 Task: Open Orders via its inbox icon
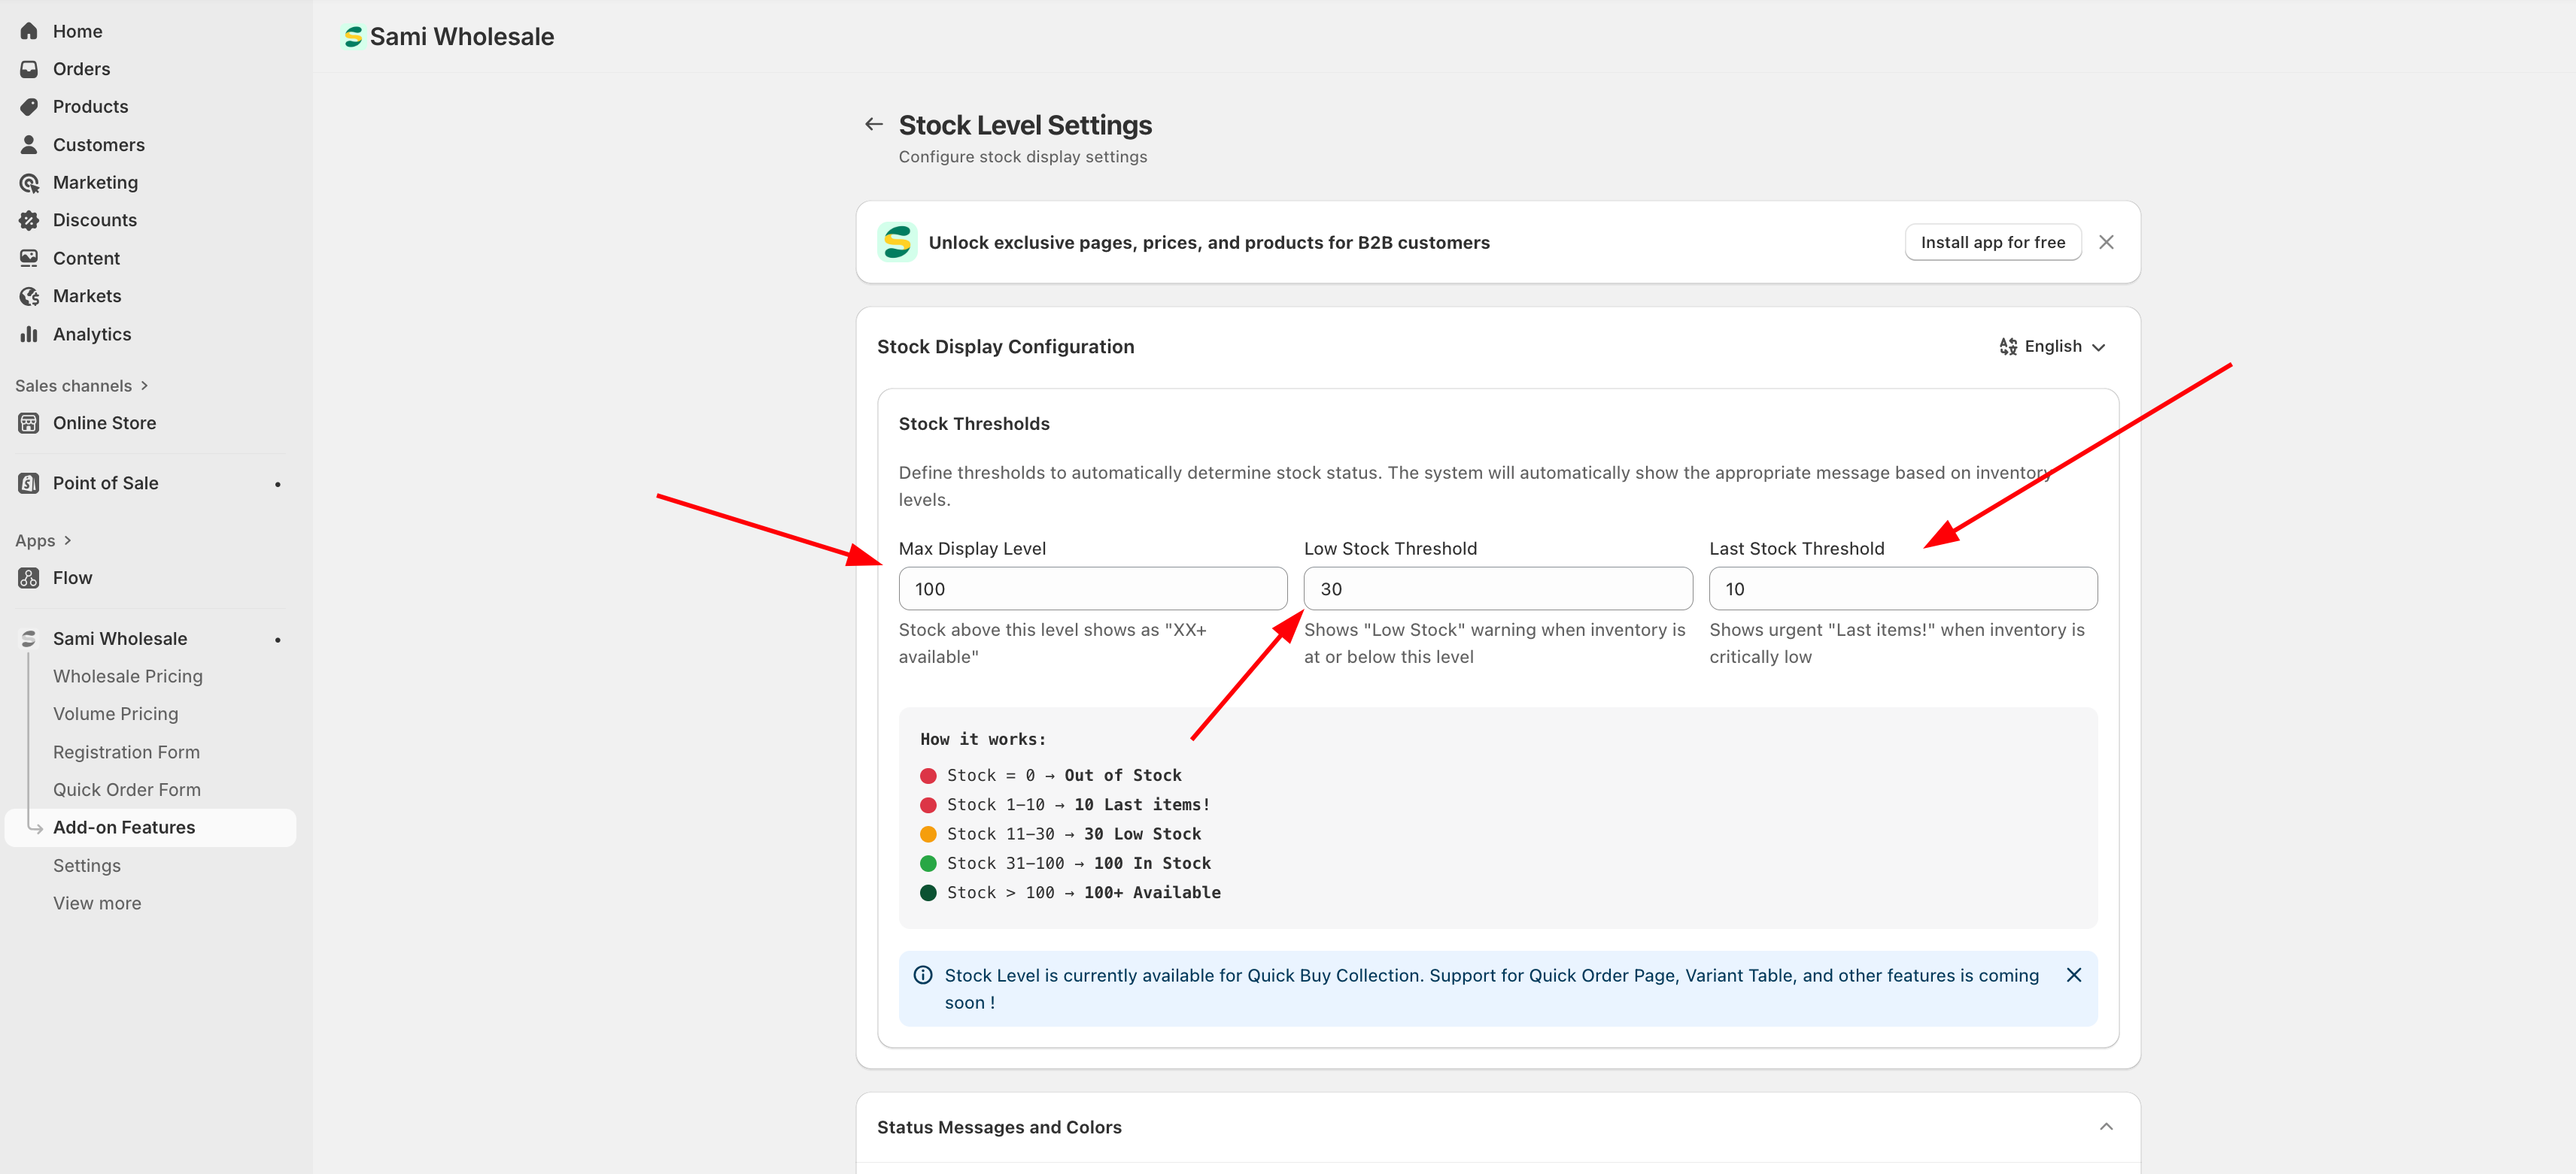point(29,69)
